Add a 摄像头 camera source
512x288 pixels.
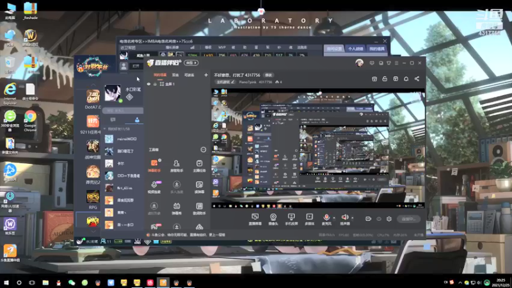[273, 219]
